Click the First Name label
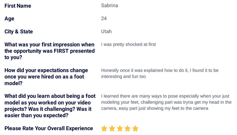The height and width of the screenshot is (135, 237). point(18,6)
